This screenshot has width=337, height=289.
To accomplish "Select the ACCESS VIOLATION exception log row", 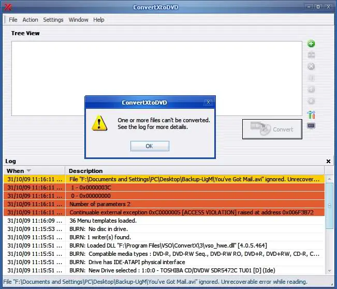I will 164,212.
